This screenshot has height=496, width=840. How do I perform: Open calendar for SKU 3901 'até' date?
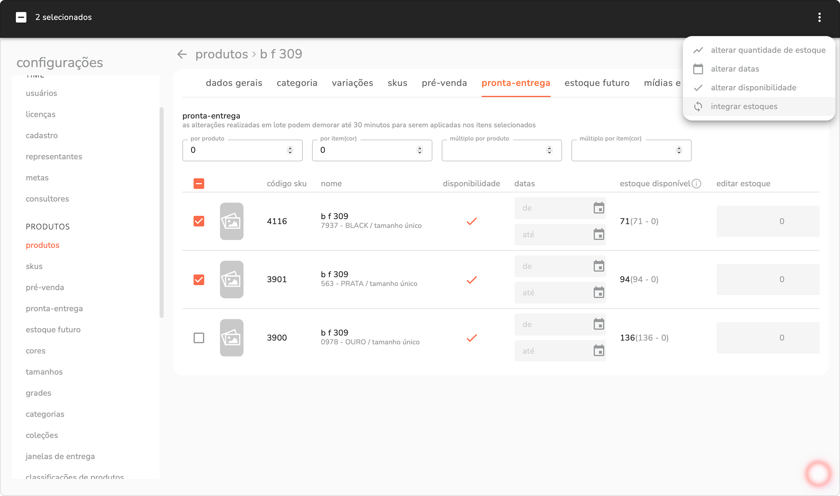598,293
